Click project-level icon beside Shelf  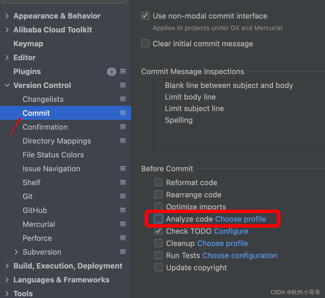click(123, 183)
